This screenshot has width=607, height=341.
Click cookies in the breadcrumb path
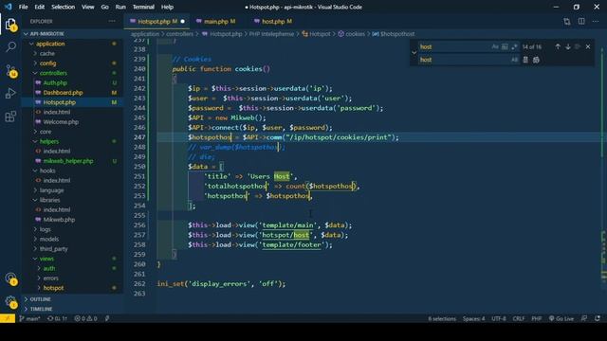[355, 34]
